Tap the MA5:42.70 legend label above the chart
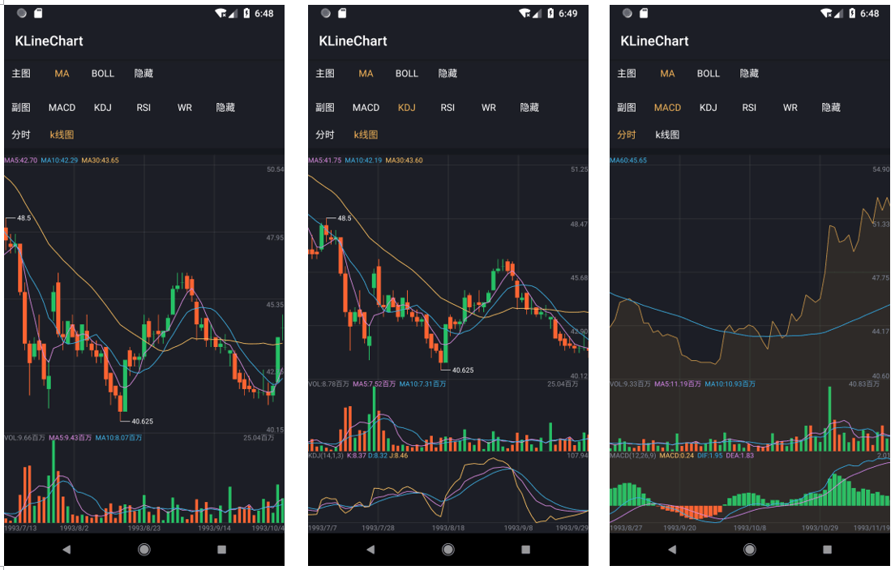Viewport: 895px width, 570px height. coord(24,160)
